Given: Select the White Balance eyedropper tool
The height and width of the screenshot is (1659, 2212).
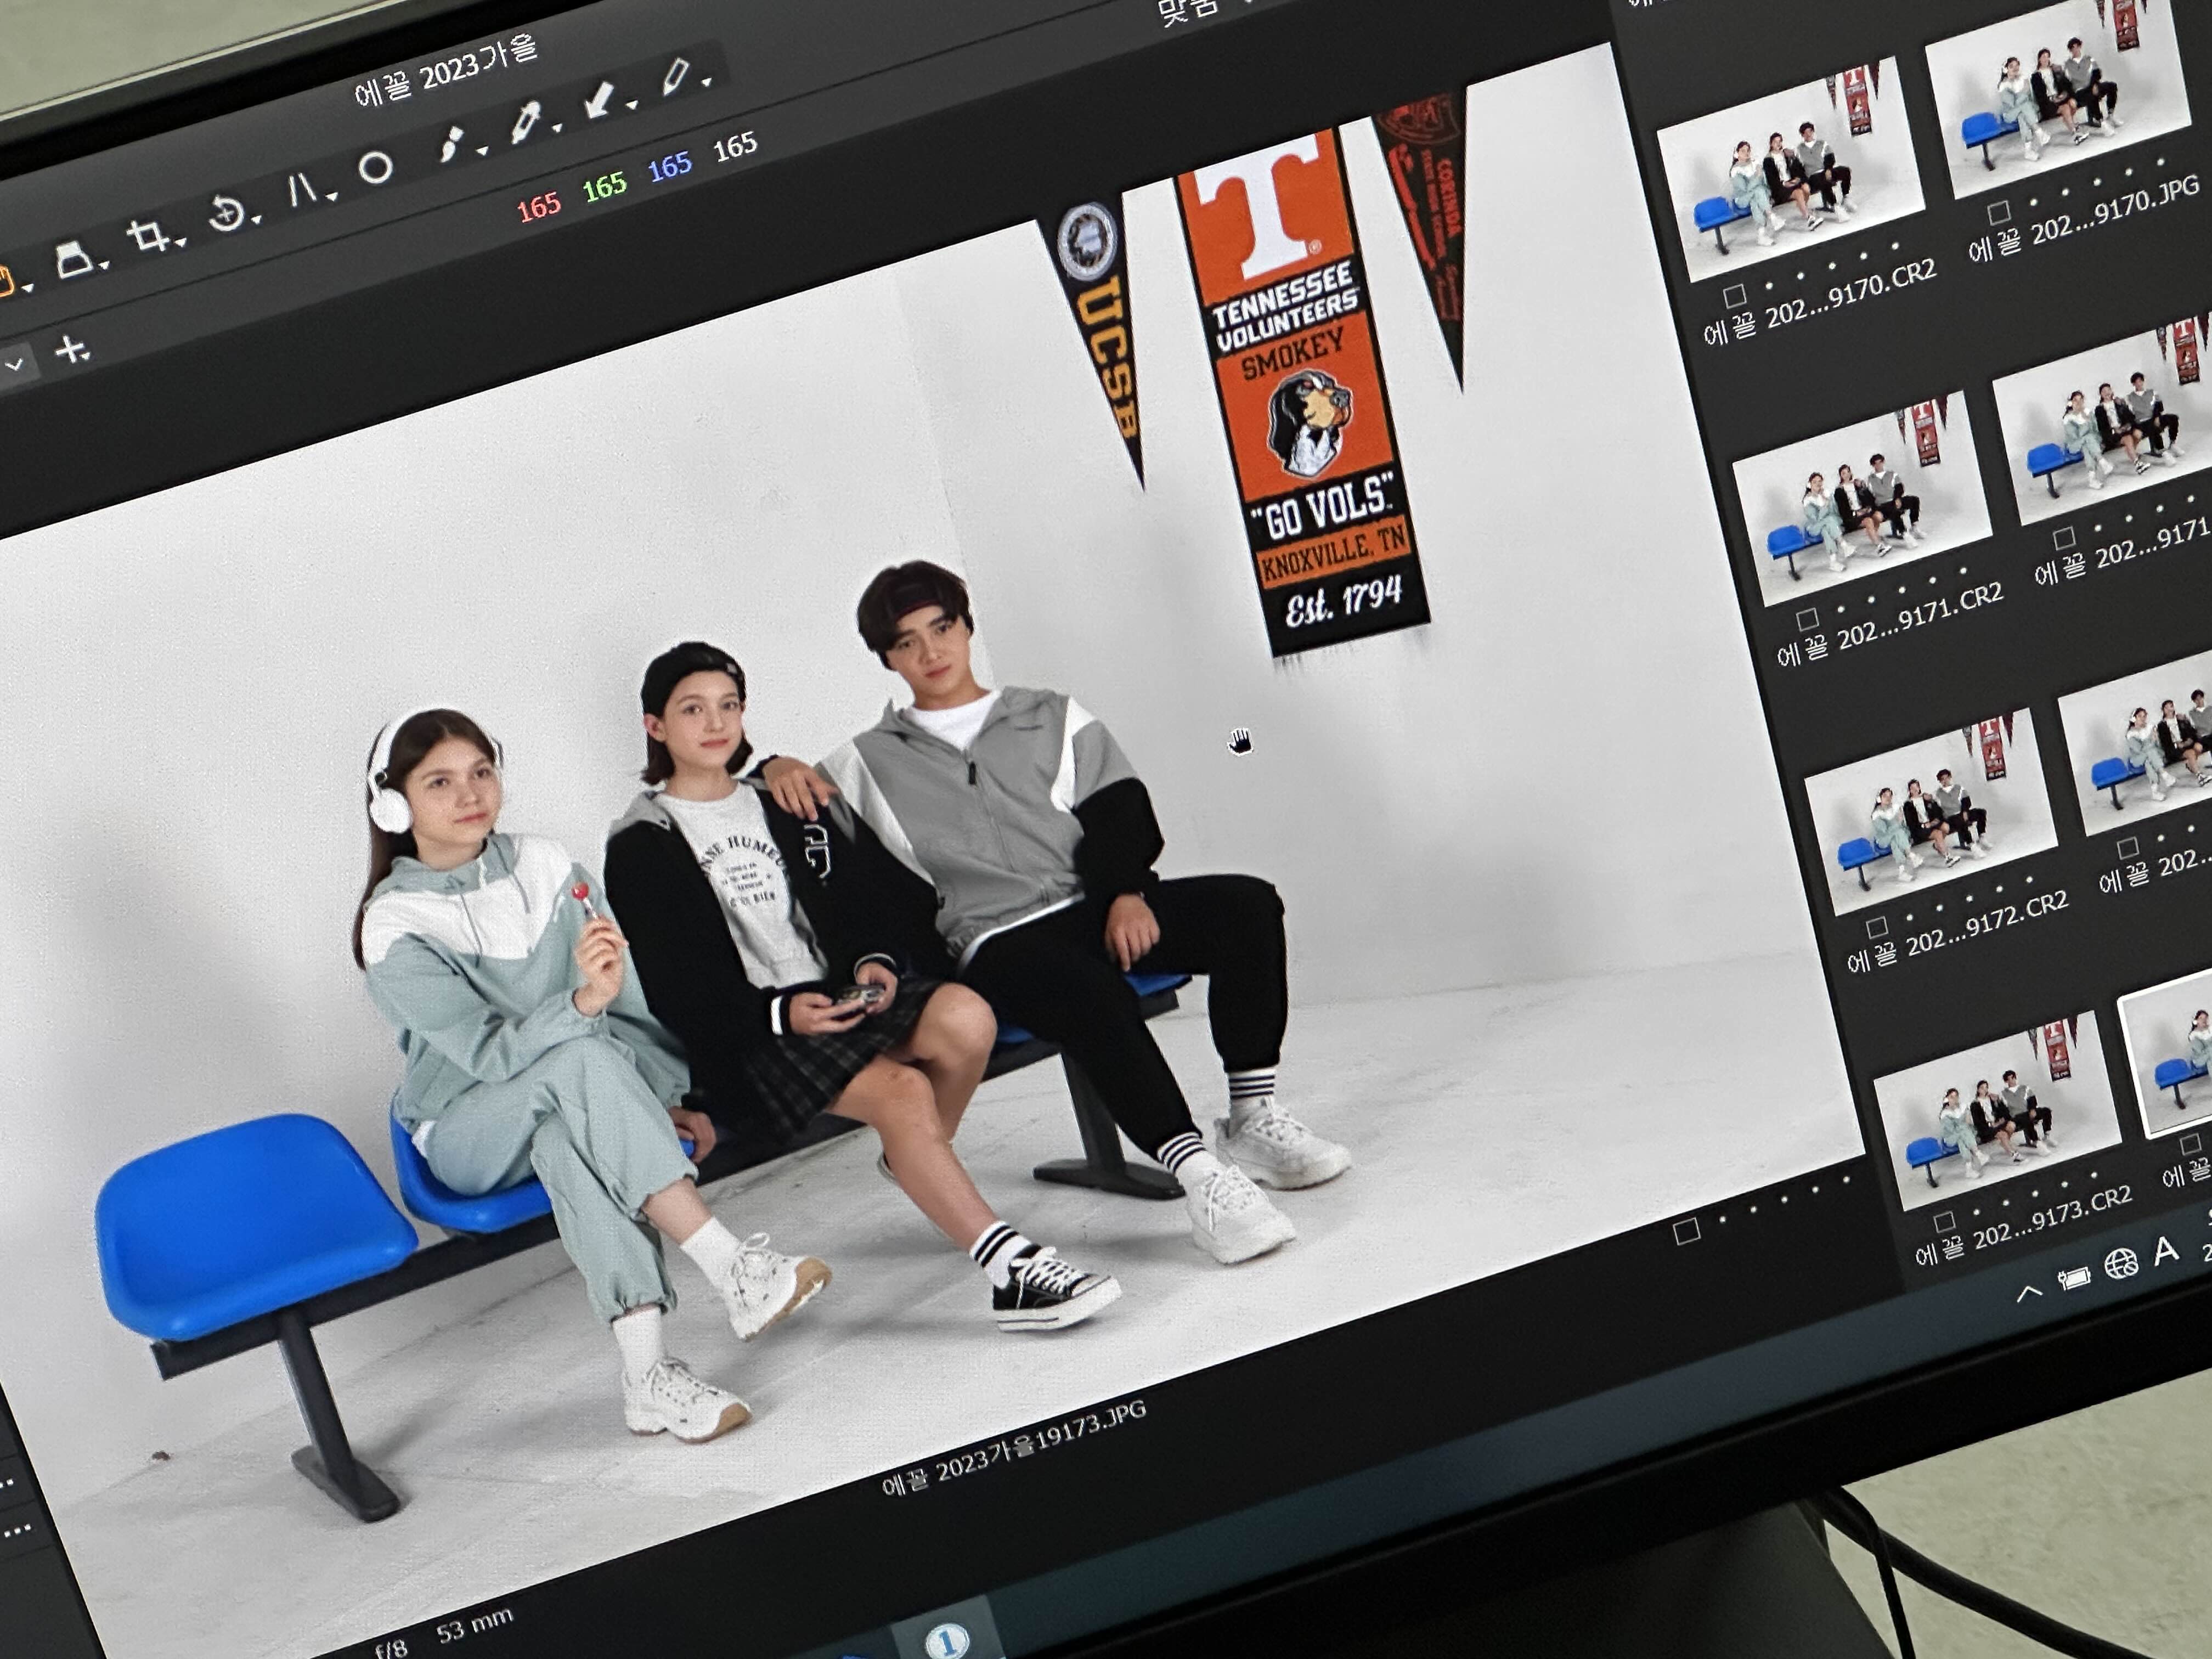Looking at the screenshot, I should click(527, 122).
